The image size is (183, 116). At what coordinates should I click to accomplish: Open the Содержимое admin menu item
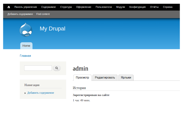pyautogui.click(x=48, y=7)
